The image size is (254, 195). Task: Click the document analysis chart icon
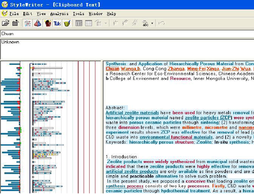(28, 23)
